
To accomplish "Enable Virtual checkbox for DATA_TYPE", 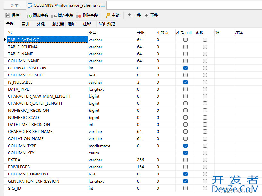I will [x=205, y=89].
